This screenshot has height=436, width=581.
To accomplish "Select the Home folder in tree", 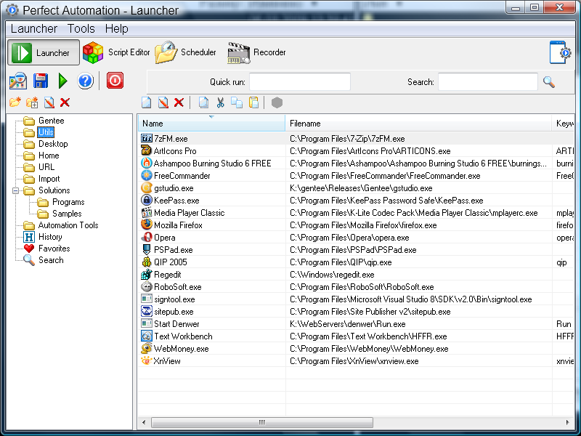I will (x=49, y=156).
